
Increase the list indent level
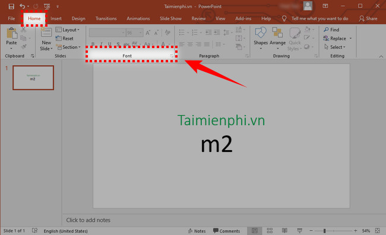pos(217,33)
